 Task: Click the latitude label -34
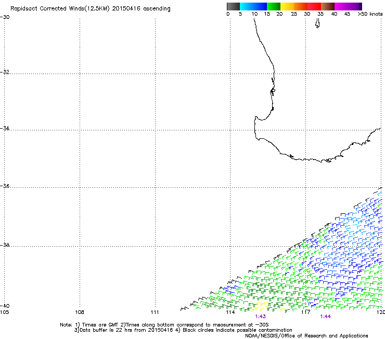[5, 128]
